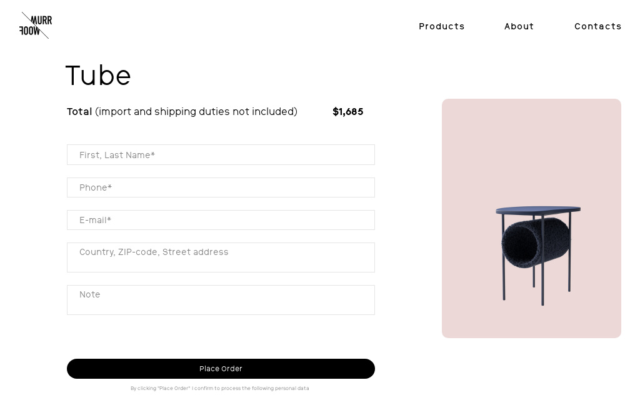Click the Note text field
The height and width of the screenshot is (420, 640).
221,300
